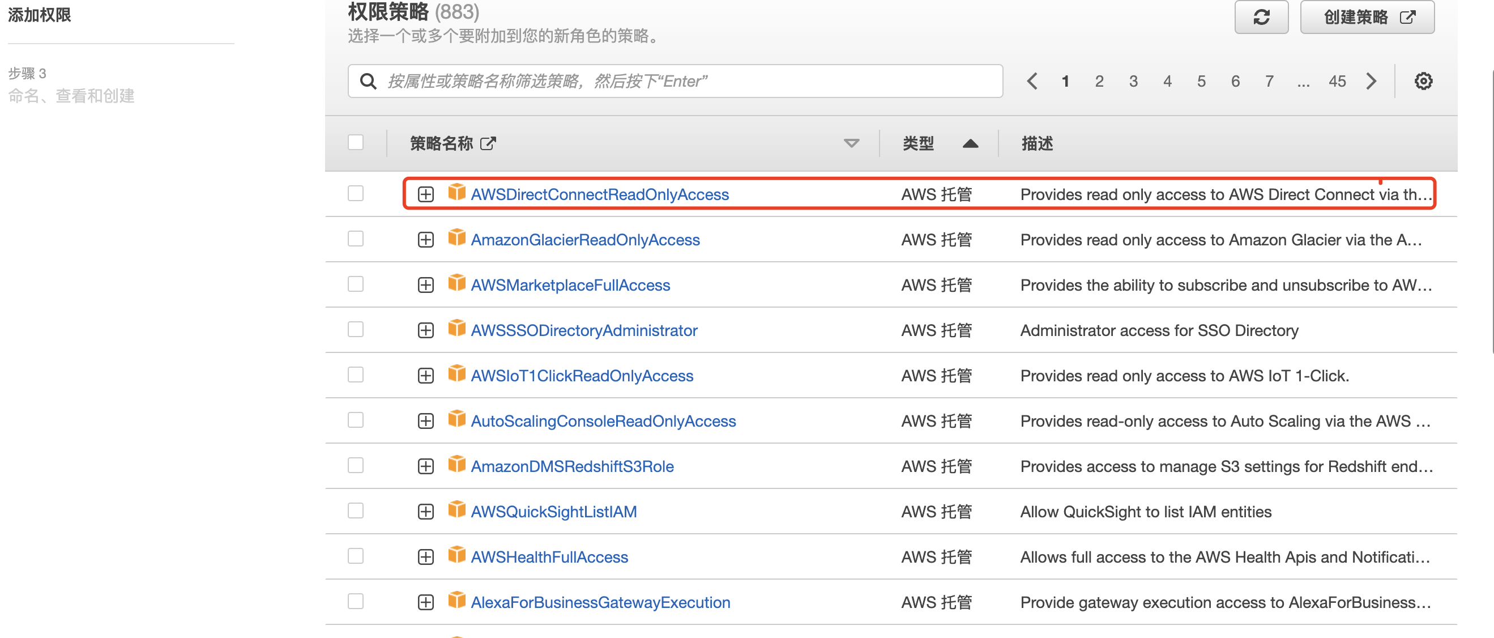Jump to last page 45
The image size is (1494, 638).
point(1338,81)
